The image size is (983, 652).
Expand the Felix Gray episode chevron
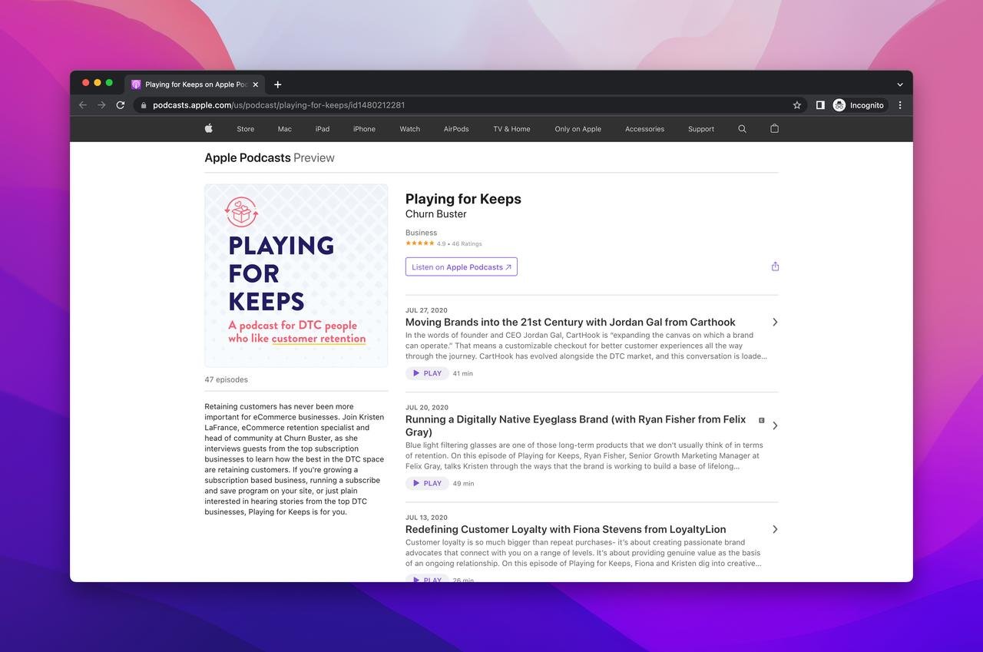point(775,425)
